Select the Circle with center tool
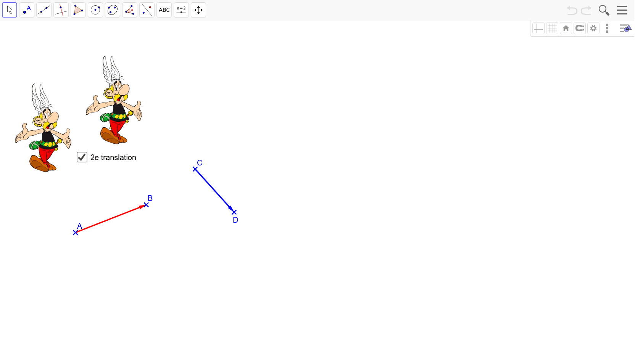The image size is (635, 350). [95, 10]
